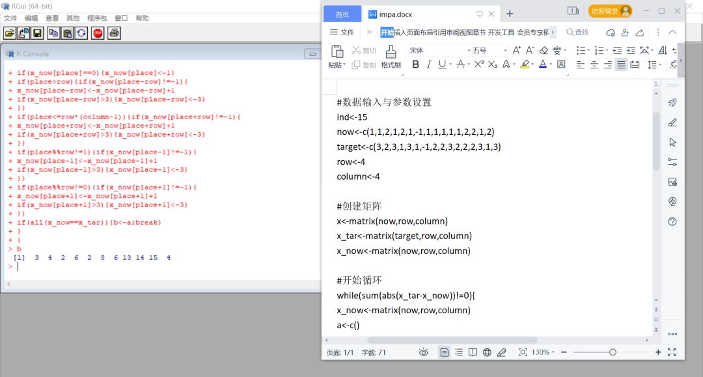Screen dimensions: 703x377
Task: Apply the font color A button
Action: [542, 64]
